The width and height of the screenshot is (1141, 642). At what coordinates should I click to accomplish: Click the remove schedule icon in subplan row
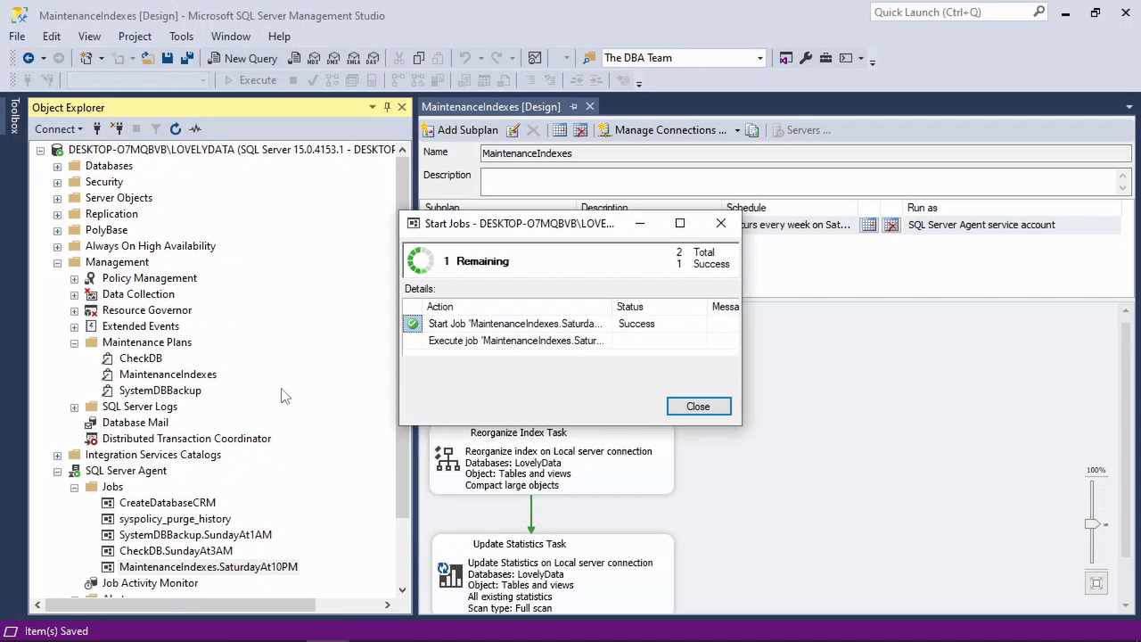point(891,225)
